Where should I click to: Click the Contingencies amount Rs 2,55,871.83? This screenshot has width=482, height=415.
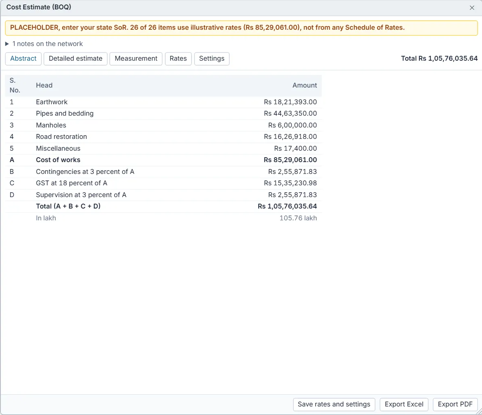click(x=292, y=171)
